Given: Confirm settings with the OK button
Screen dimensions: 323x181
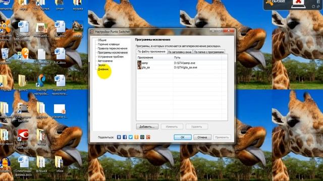Looking at the screenshot, I should pyautogui.click(x=183, y=137).
